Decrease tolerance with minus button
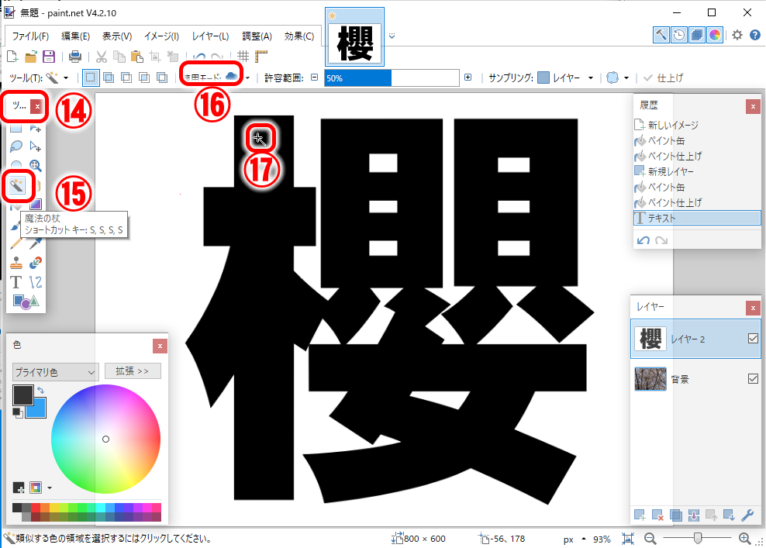This screenshot has height=548, width=766. click(x=315, y=78)
